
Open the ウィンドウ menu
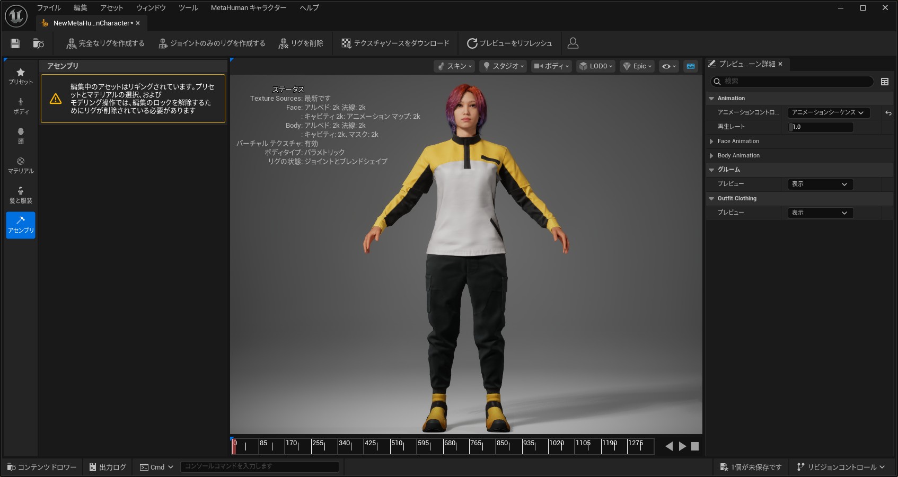[151, 8]
